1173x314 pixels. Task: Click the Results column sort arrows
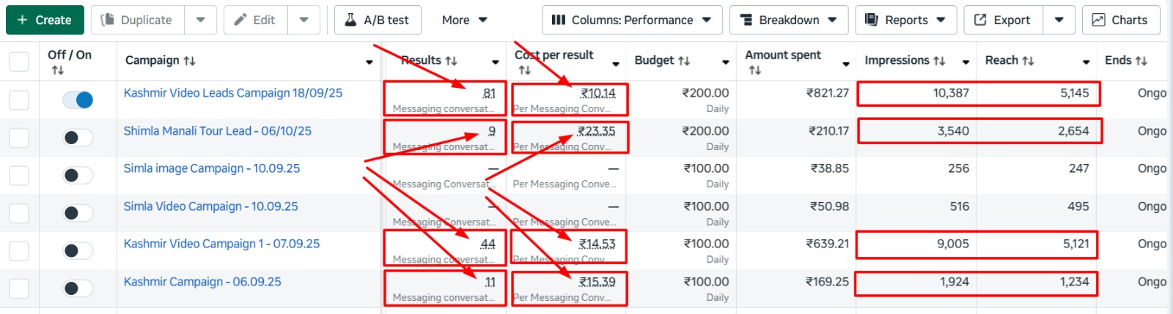[x=451, y=61]
